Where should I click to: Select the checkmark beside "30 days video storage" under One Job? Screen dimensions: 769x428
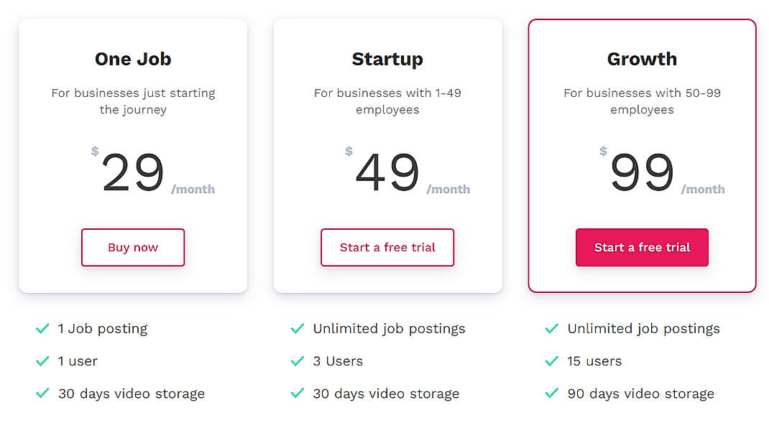point(42,394)
